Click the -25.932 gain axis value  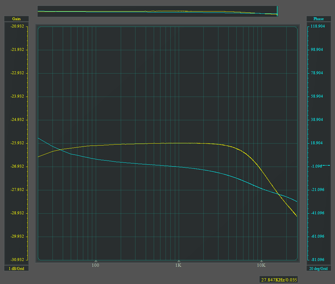pyautogui.click(x=17, y=143)
